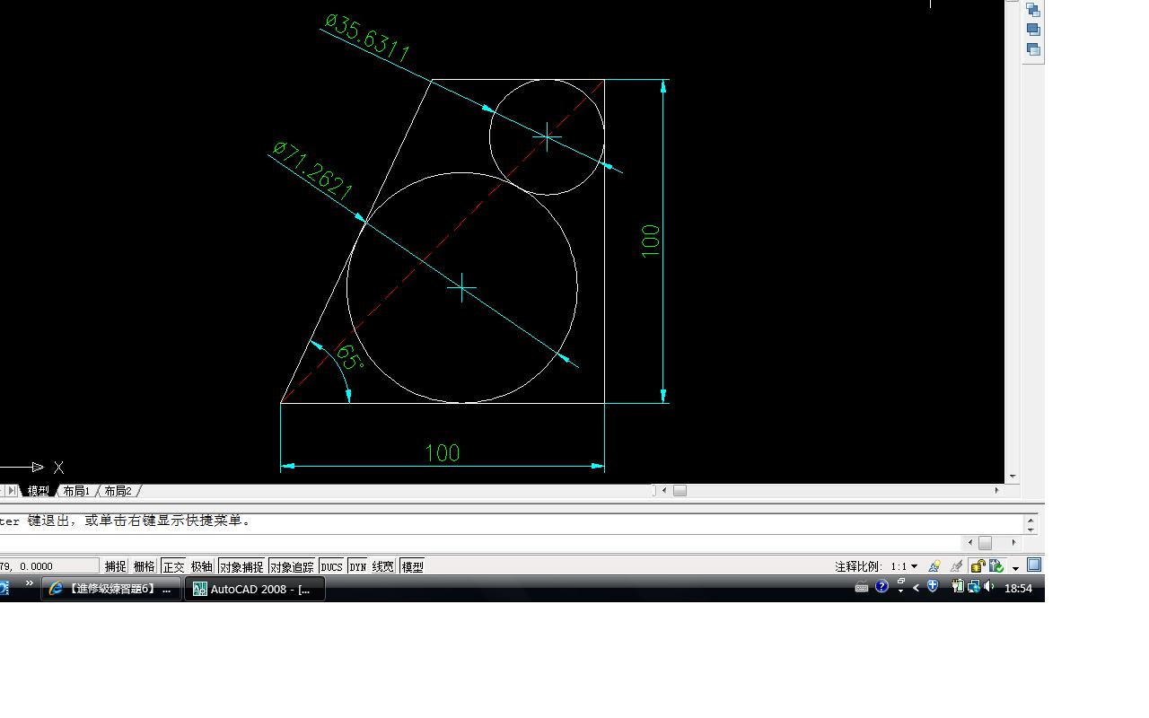Screen dimensions: 1149x718
Task: Click the coordinate readout in the status bar
Action: point(49,566)
